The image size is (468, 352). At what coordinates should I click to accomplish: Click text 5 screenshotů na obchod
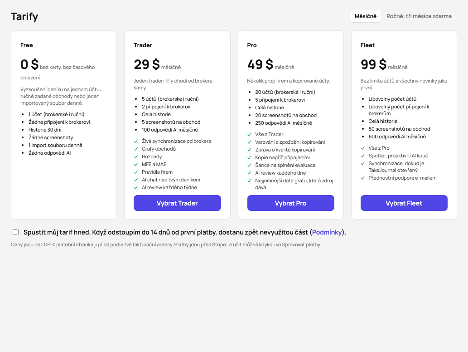pos(171,122)
